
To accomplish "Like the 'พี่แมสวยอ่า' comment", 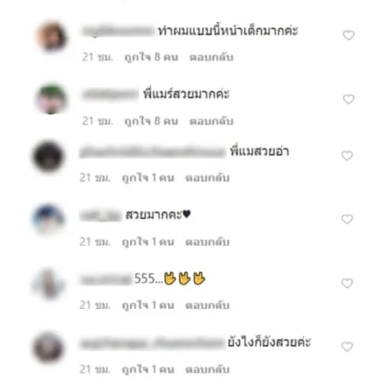I will pos(347,155).
